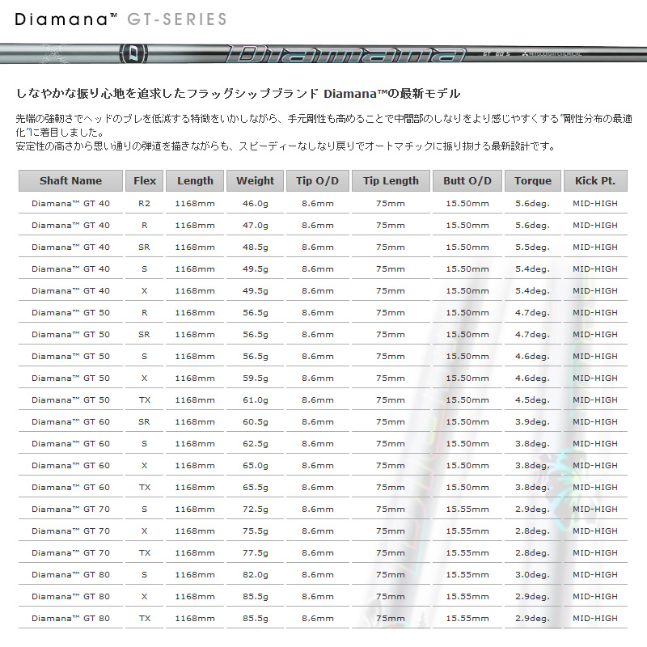Click the Diamana lettering on the shaft image
The image size is (647, 647).
click(x=346, y=54)
